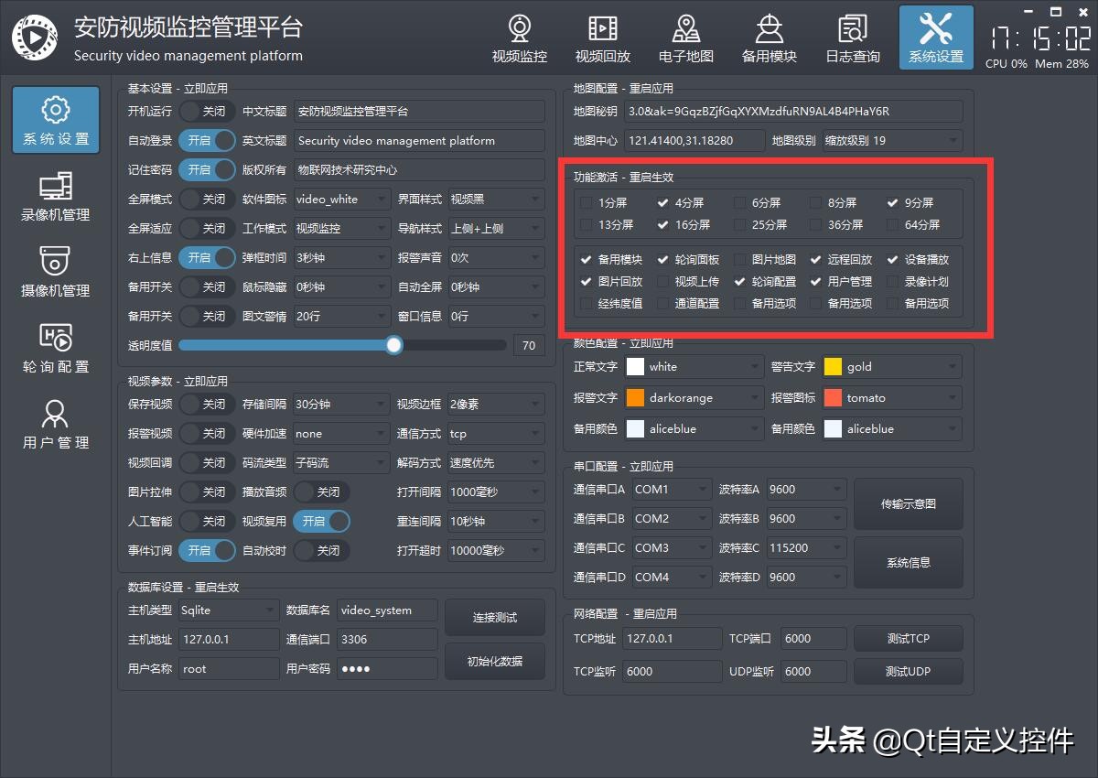Uncheck the 图片回放 checkbox

point(586,281)
